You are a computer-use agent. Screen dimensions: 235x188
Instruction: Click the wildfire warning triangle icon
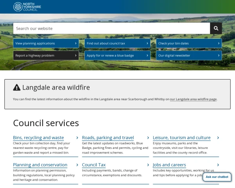pos(16,87)
